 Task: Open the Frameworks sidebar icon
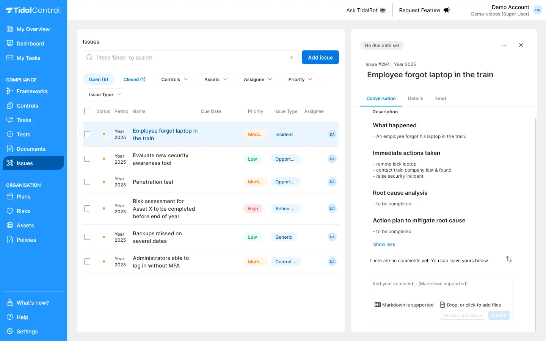coord(10,91)
